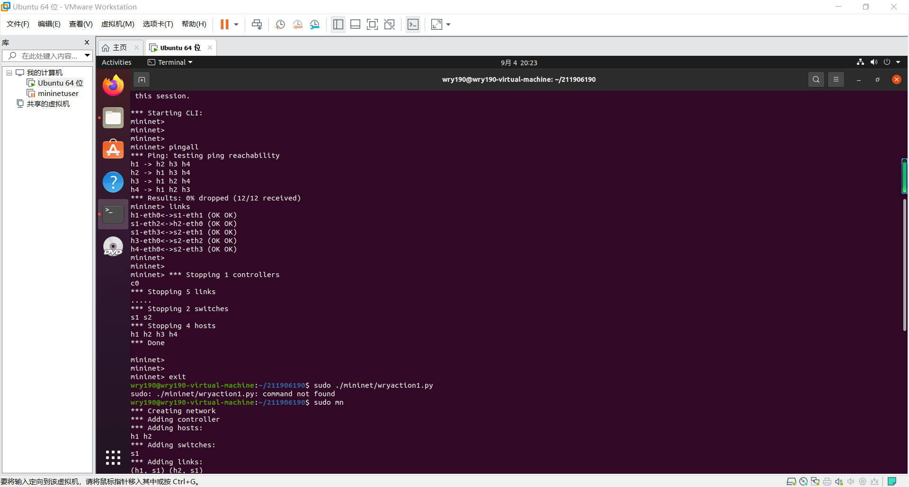
Task: Open the 查看(V) menu
Action: 81,24
